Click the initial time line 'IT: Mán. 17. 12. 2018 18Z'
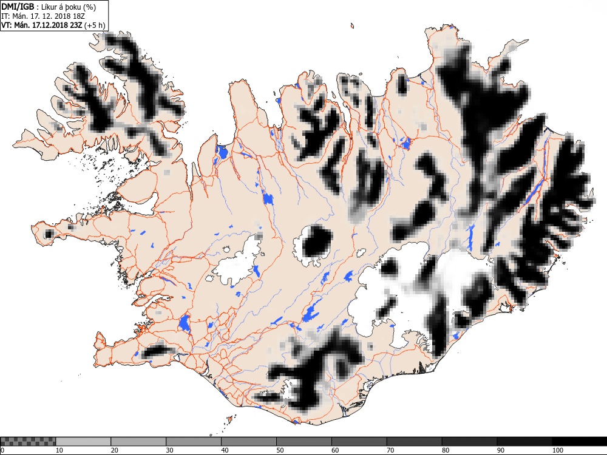 coord(43,16)
